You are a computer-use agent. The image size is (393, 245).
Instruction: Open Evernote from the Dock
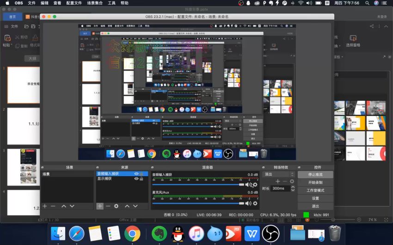coord(159,233)
